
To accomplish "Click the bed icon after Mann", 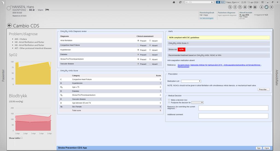I will pos(47,10).
